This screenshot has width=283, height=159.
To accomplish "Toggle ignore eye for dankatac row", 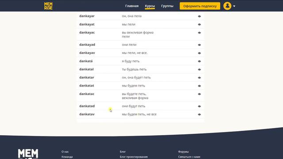I will point(199,94).
